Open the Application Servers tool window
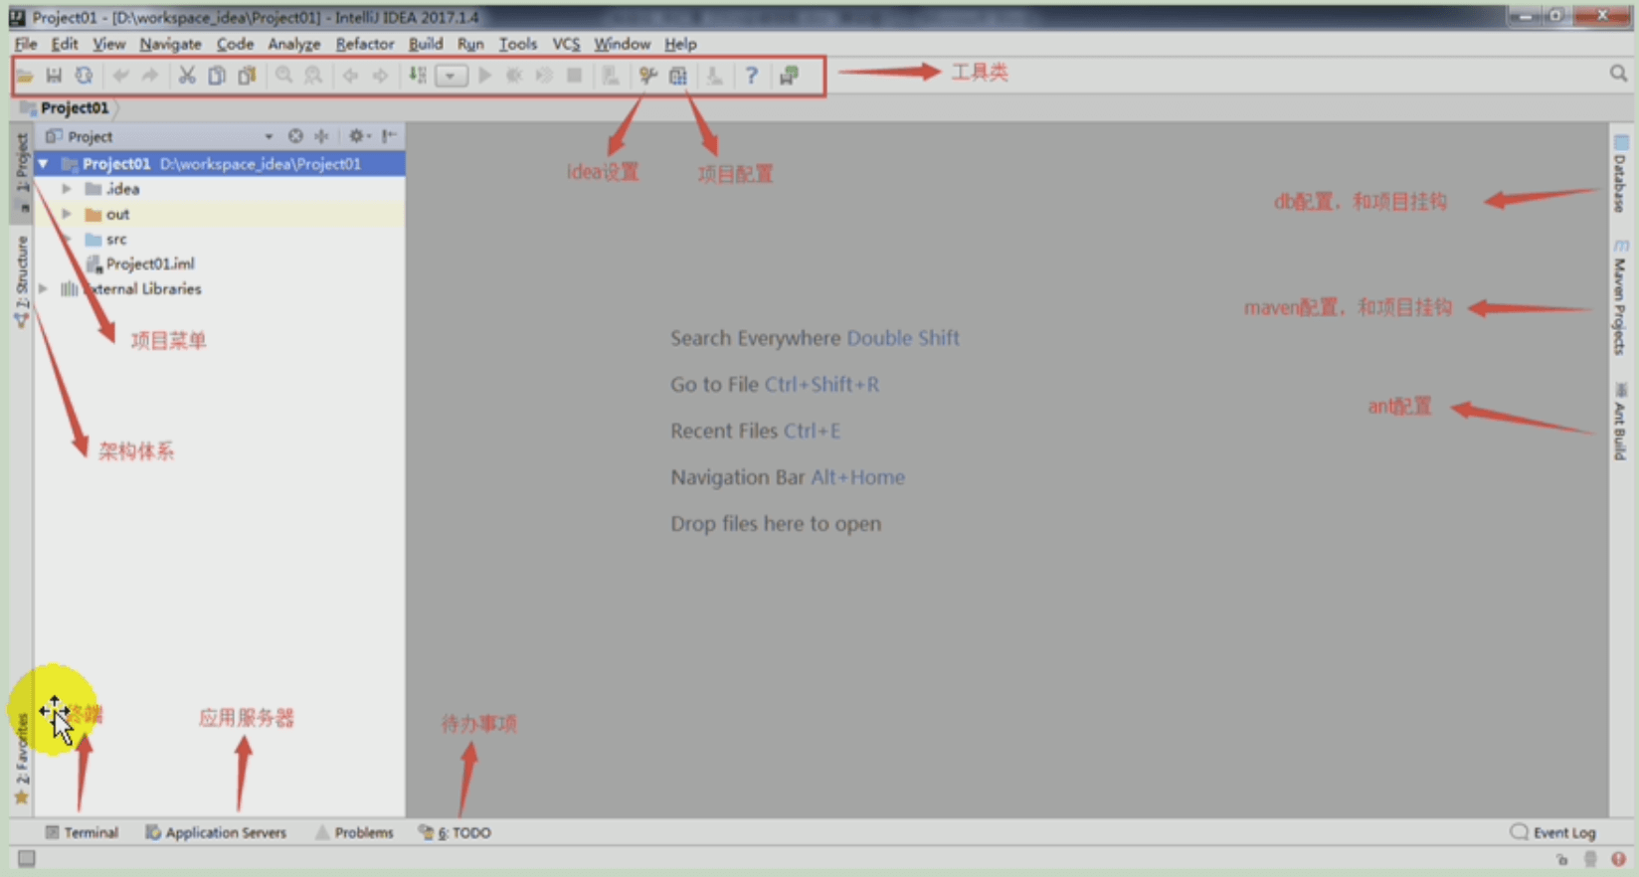This screenshot has height=877, width=1639. [216, 832]
